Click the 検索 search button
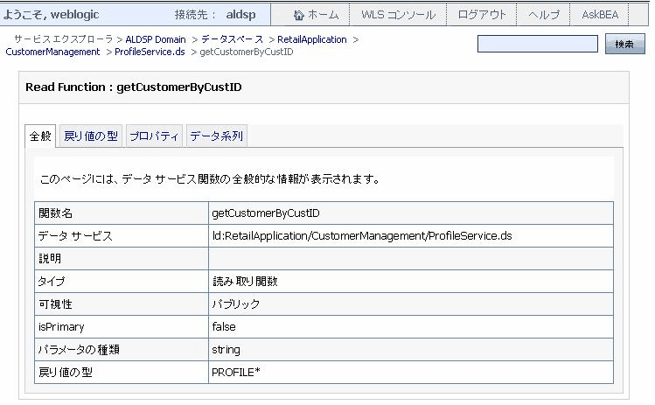Viewport: 655px width, 405px height. [x=625, y=44]
